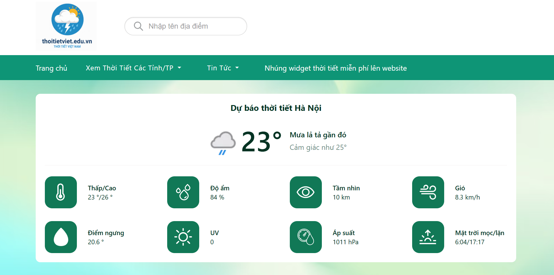Click the wind Gió icon
The height and width of the screenshot is (275, 554).
pos(428,192)
